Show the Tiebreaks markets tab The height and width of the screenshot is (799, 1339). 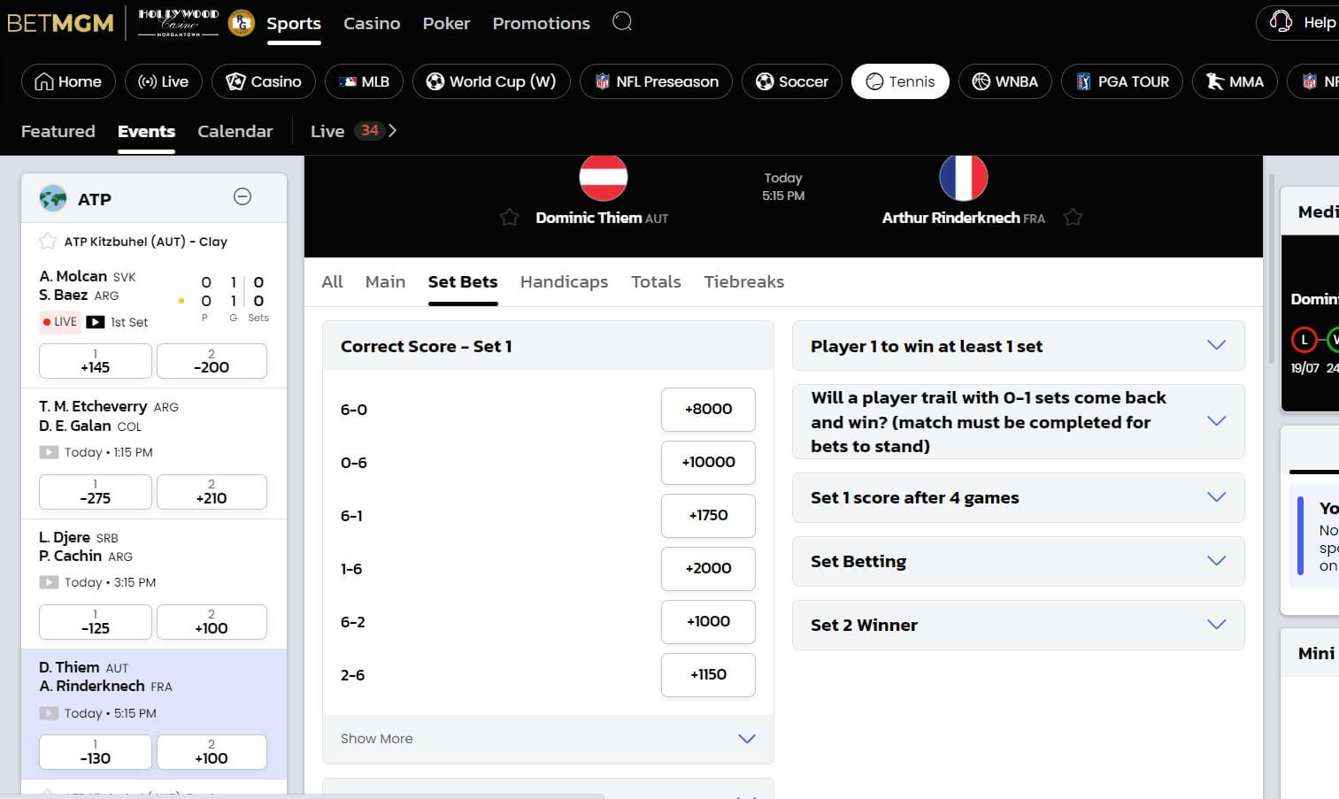coord(743,281)
